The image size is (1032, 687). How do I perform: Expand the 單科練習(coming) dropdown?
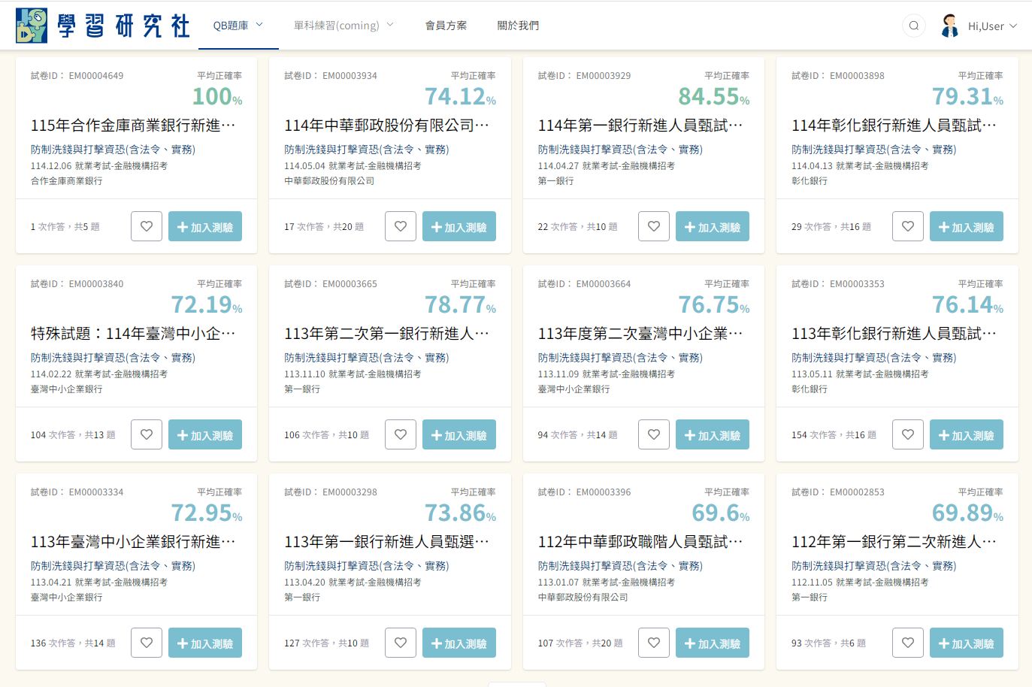click(x=343, y=26)
